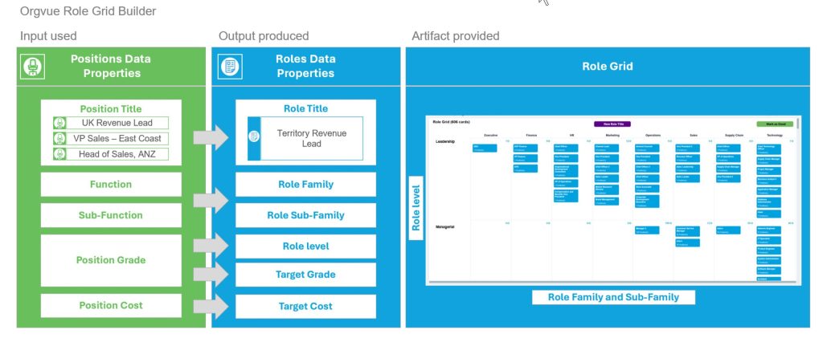Click the Role Grid panel header
The height and width of the screenshot is (338, 823).
click(608, 67)
